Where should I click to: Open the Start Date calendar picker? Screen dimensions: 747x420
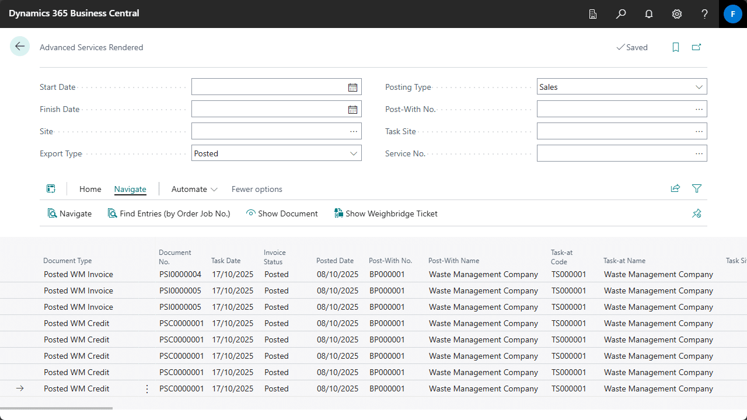[x=352, y=87]
